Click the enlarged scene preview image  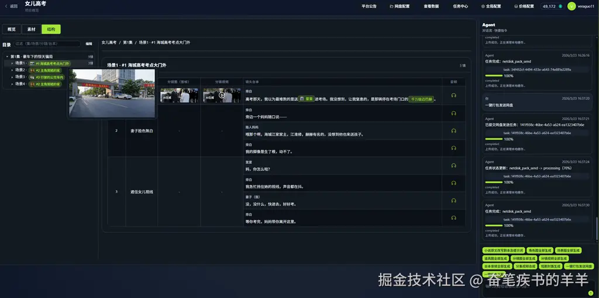tap(112, 93)
